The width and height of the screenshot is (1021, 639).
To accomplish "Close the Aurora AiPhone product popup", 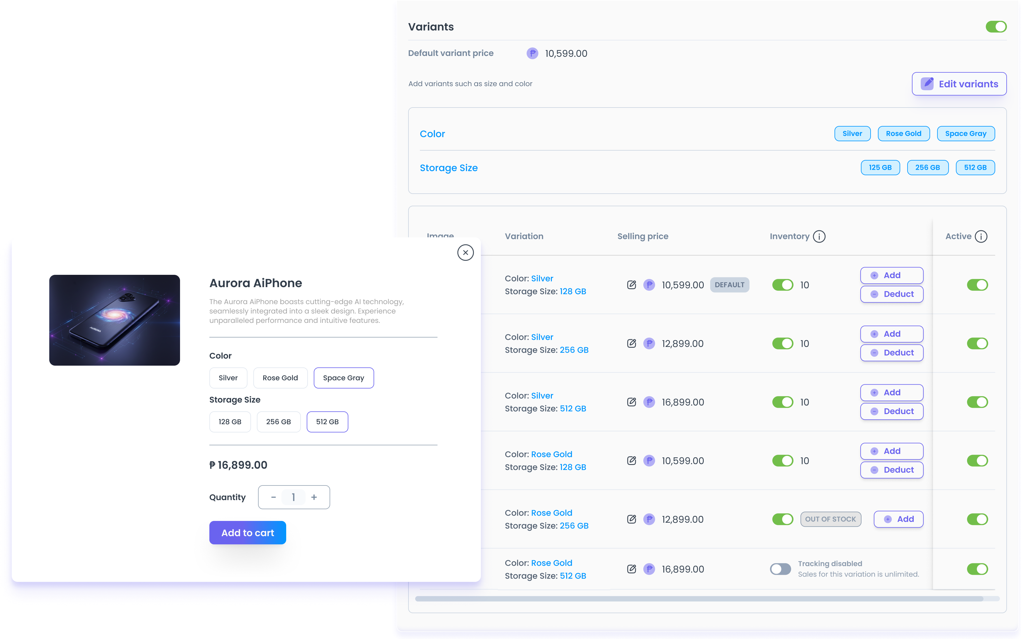I will click(465, 253).
